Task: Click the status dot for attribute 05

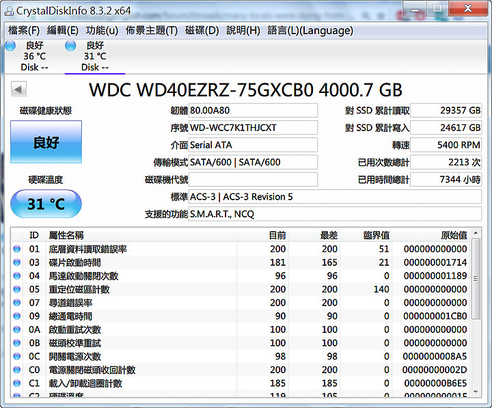Action: click(x=17, y=289)
